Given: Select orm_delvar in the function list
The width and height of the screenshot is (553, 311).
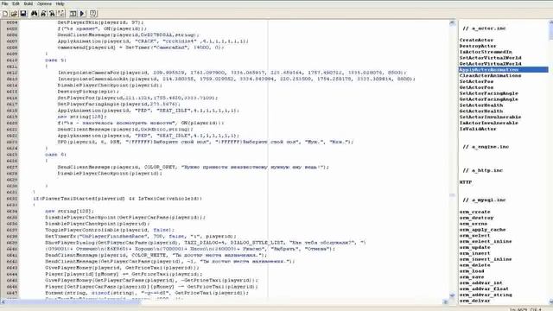Looking at the screenshot, I should point(474,301).
